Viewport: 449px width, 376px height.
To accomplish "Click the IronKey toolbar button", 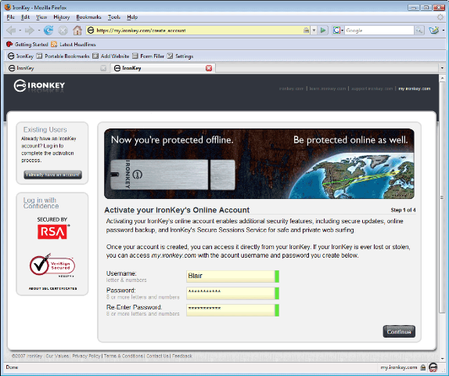I will (20, 56).
